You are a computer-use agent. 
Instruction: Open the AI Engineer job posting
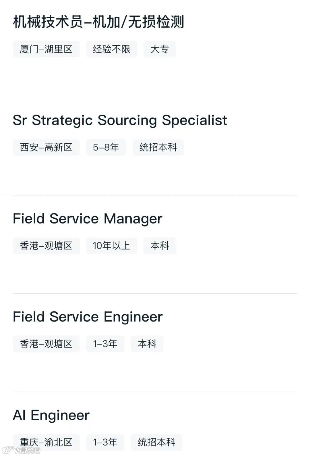tap(51, 415)
